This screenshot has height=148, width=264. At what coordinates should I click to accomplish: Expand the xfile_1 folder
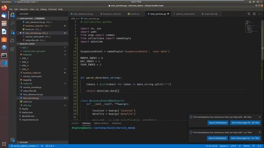[x=20, y=58]
